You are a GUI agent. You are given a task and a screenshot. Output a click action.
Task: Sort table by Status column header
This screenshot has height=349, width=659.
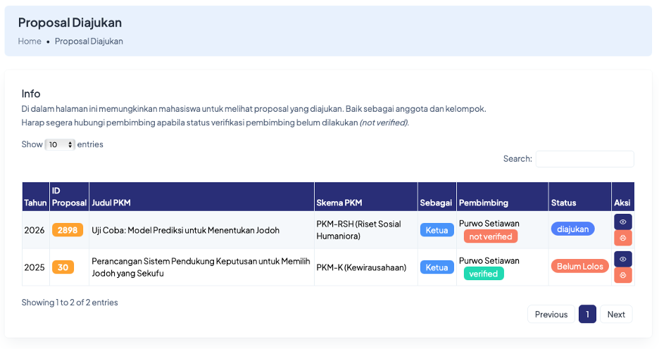click(580, 196)
